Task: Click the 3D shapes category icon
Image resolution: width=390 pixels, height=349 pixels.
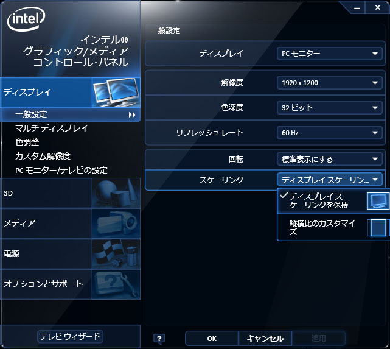Action: point(116,193)
